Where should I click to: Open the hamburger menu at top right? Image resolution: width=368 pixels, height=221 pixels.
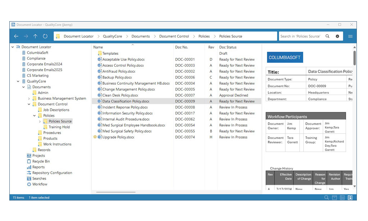pos(350,36)
